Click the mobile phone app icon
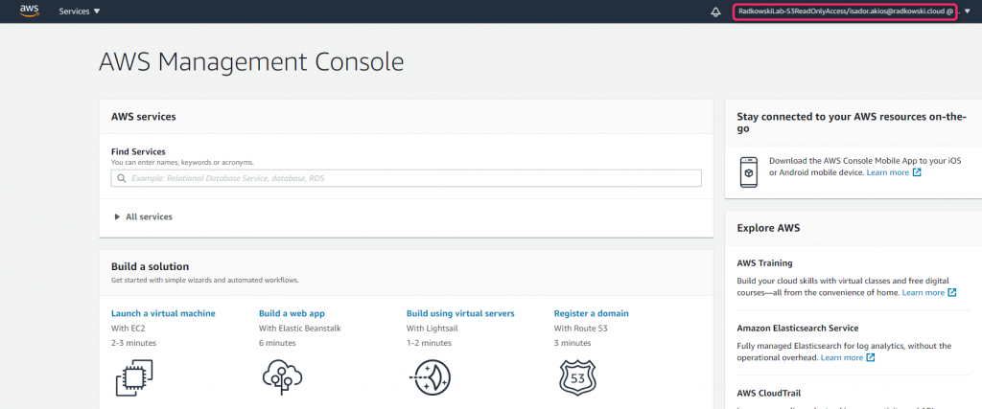Viewport: 982px width, 409px height. (x=748, y=171)
